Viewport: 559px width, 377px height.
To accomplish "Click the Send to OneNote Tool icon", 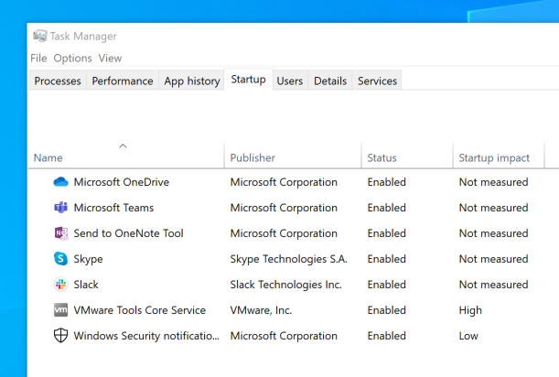I will pyautogui.click(x=60, y=233).
